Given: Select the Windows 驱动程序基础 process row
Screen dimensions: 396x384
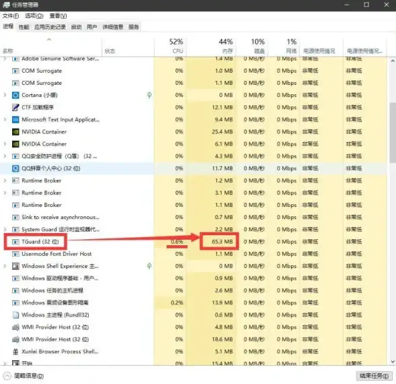Looking at the screenshot, I should 193,278.
